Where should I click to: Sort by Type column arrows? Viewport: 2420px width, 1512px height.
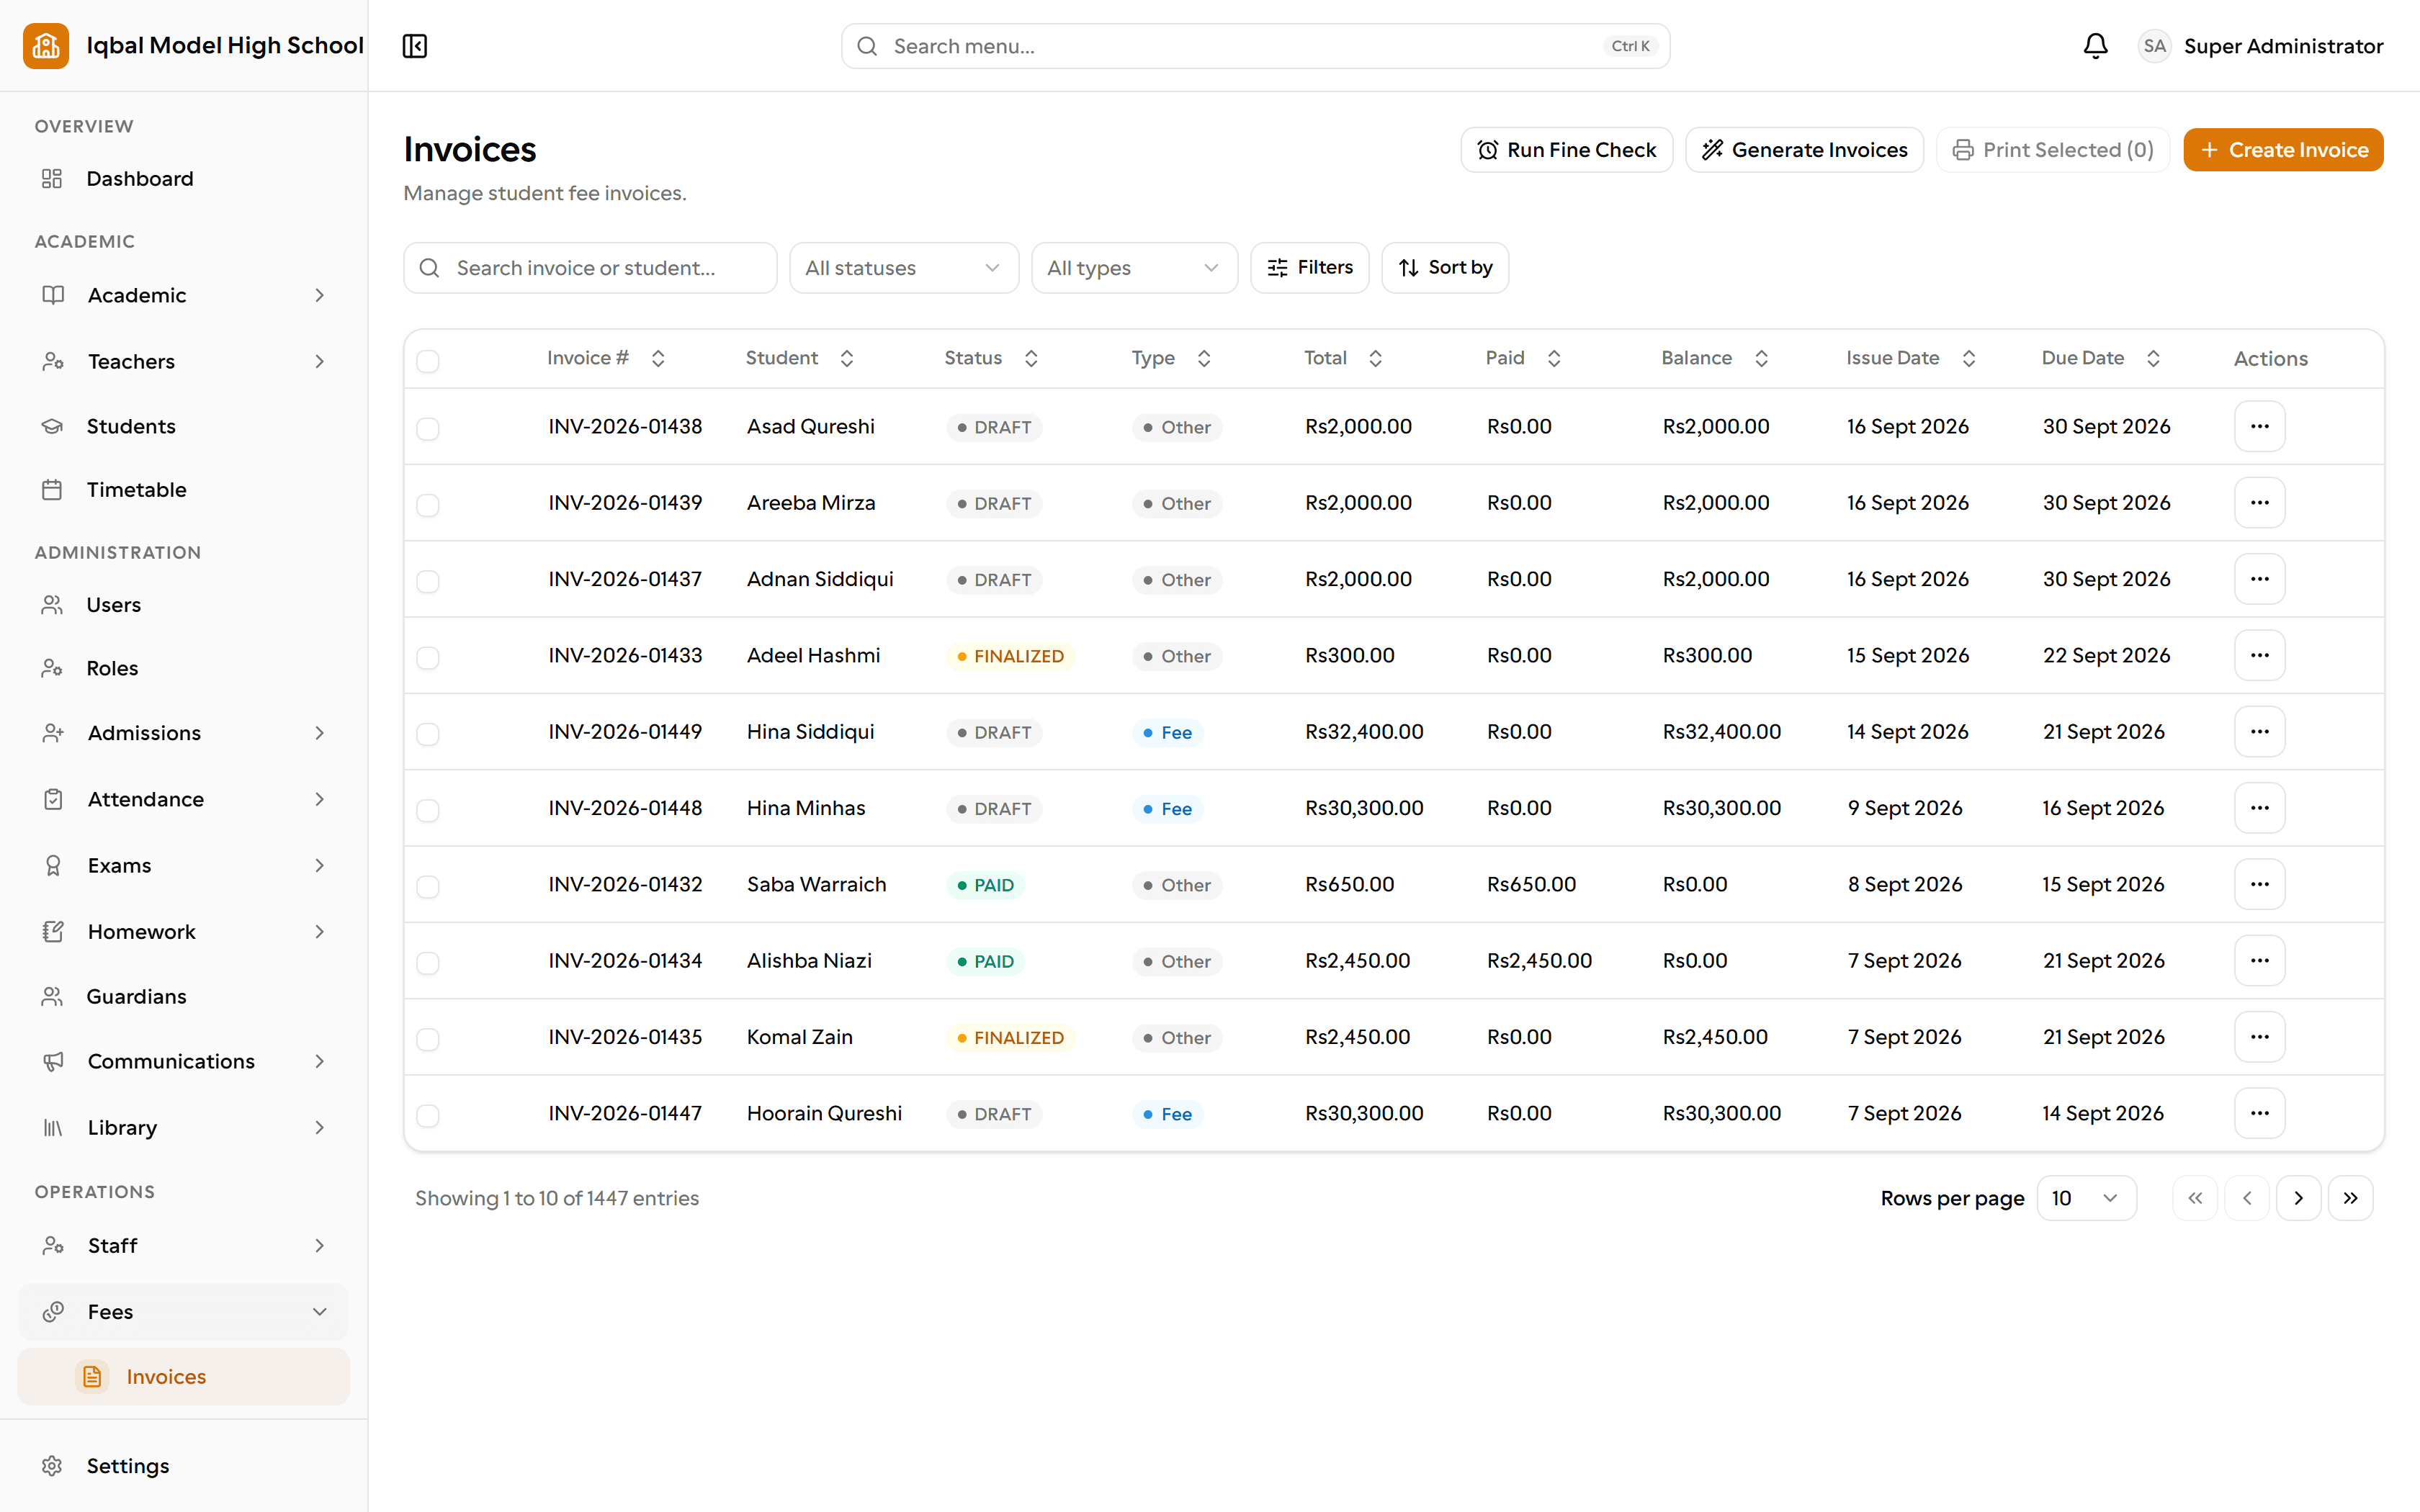(x=1203, y=358)
